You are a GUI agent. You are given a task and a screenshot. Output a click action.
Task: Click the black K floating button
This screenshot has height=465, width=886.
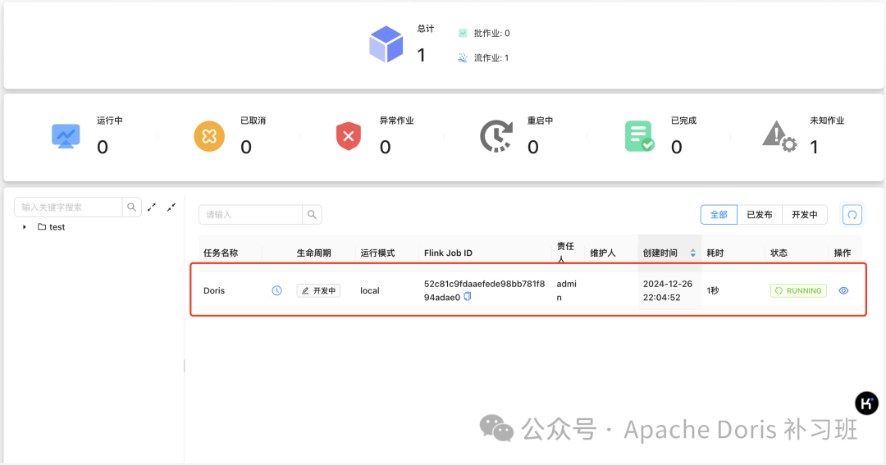(x=867, y=403)
